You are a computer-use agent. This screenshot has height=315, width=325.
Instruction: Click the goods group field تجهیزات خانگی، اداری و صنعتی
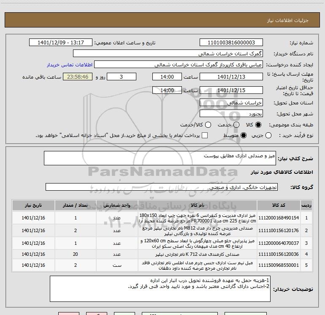[162, 187]
